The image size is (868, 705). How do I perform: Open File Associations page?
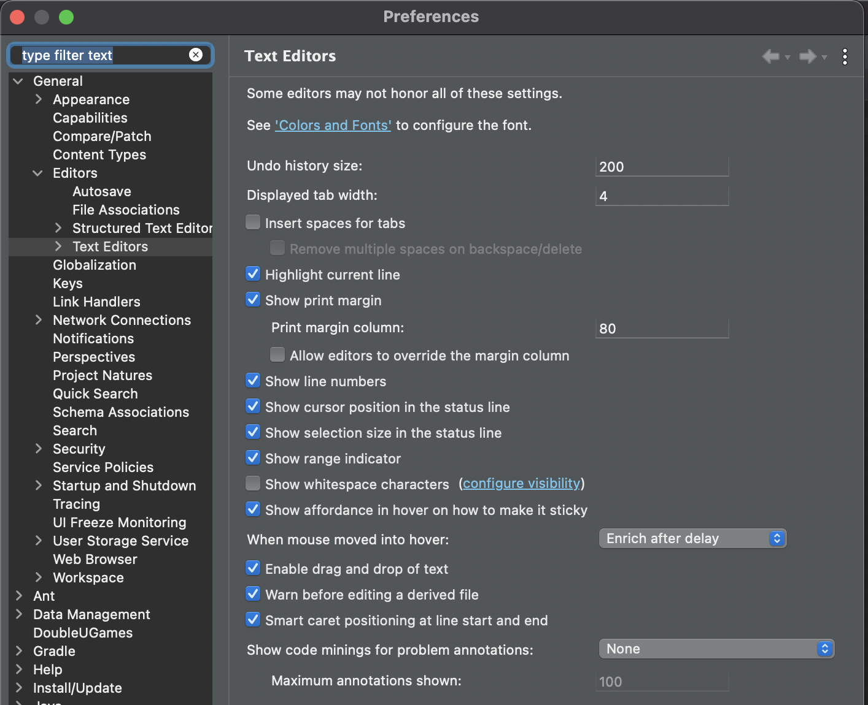[126, 210]
